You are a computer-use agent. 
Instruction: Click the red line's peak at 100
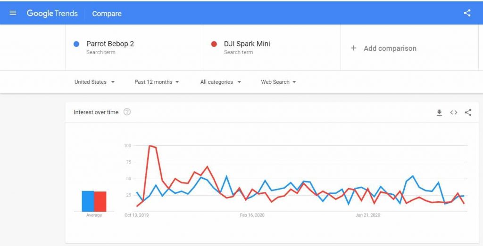[x=150, y=146]
